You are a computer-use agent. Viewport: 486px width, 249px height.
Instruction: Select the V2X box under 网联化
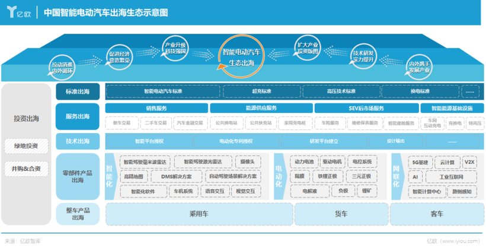coord(469,161)
